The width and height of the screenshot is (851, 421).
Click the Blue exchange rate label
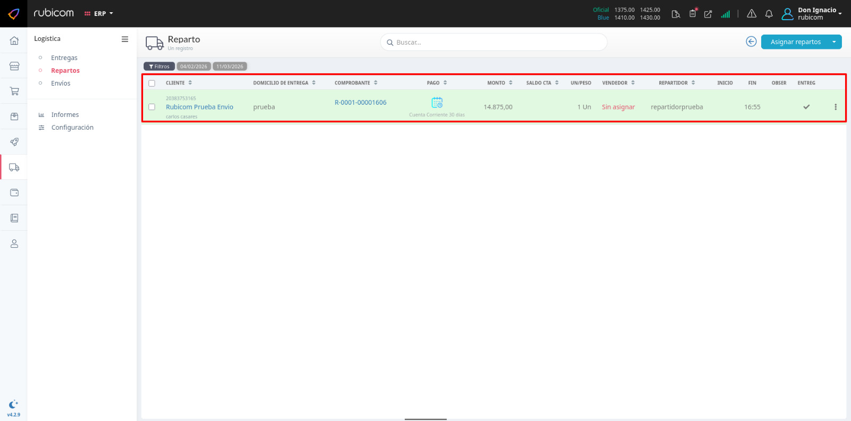(x=603, y=18)
